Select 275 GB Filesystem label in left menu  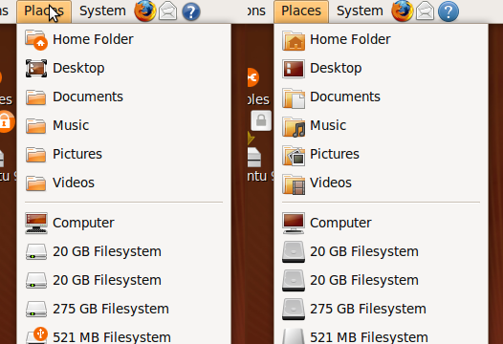coord(111,309)
